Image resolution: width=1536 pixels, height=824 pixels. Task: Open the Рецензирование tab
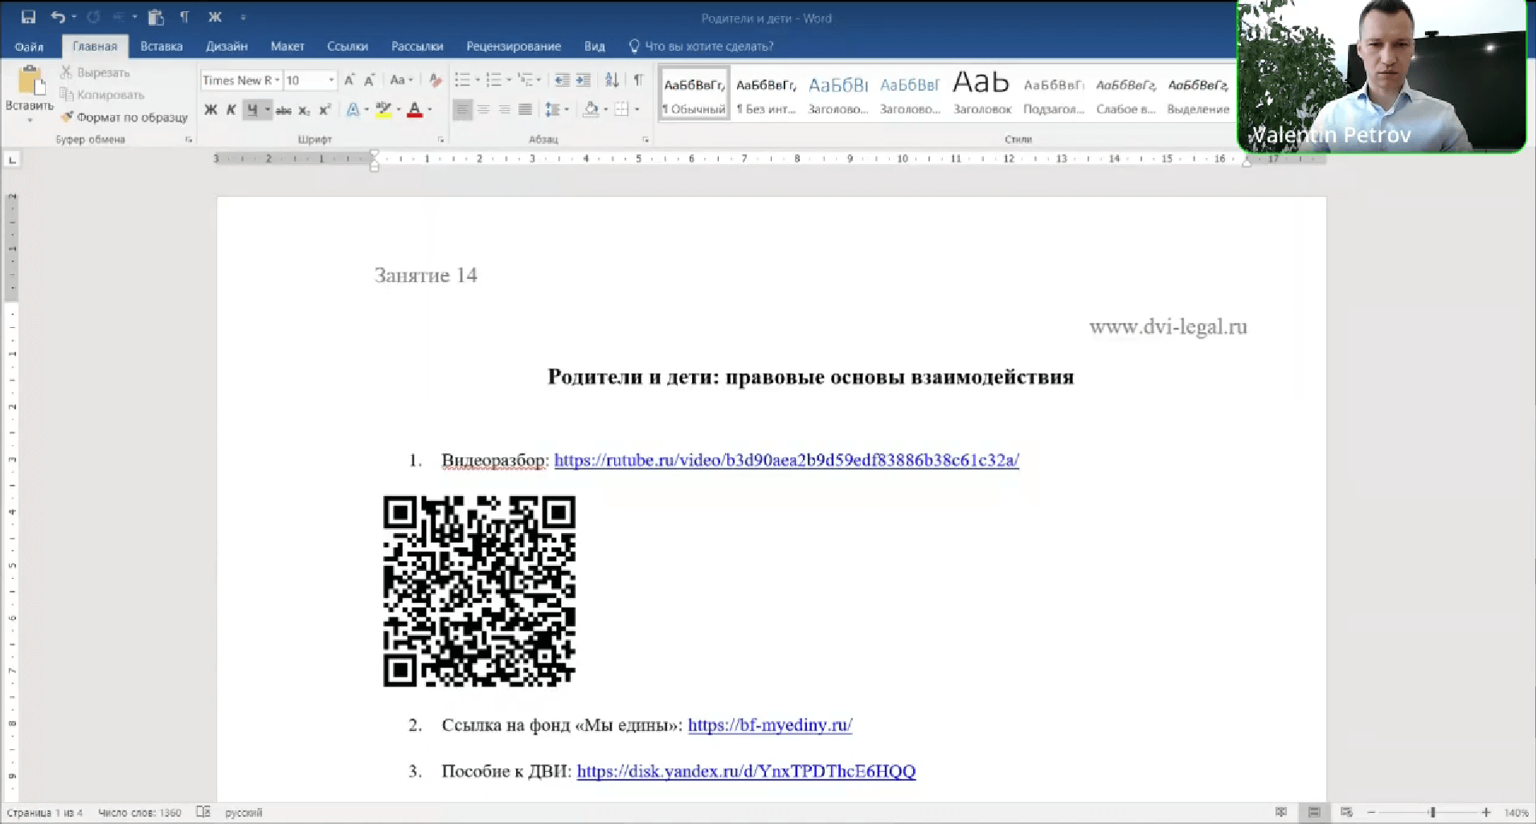click(x=514, y=46)
